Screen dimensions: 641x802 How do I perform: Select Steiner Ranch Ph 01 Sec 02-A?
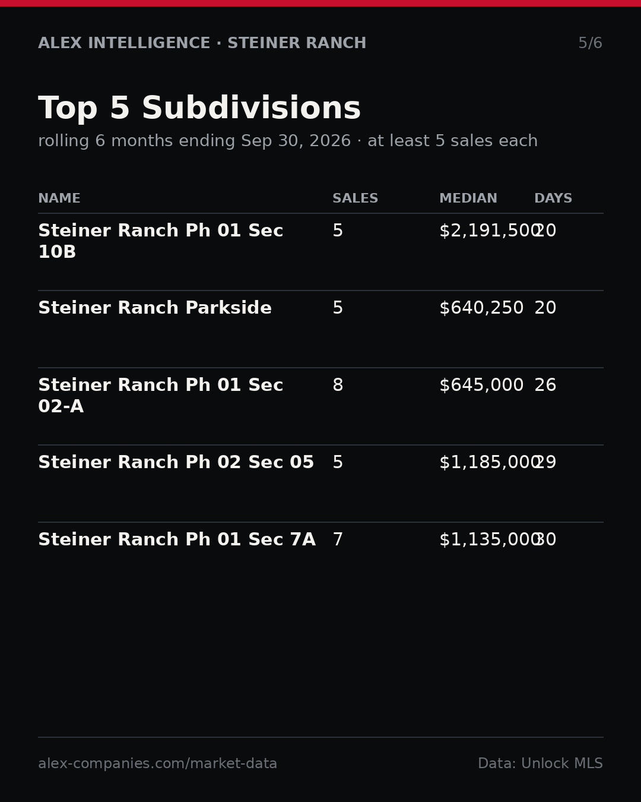161,396
